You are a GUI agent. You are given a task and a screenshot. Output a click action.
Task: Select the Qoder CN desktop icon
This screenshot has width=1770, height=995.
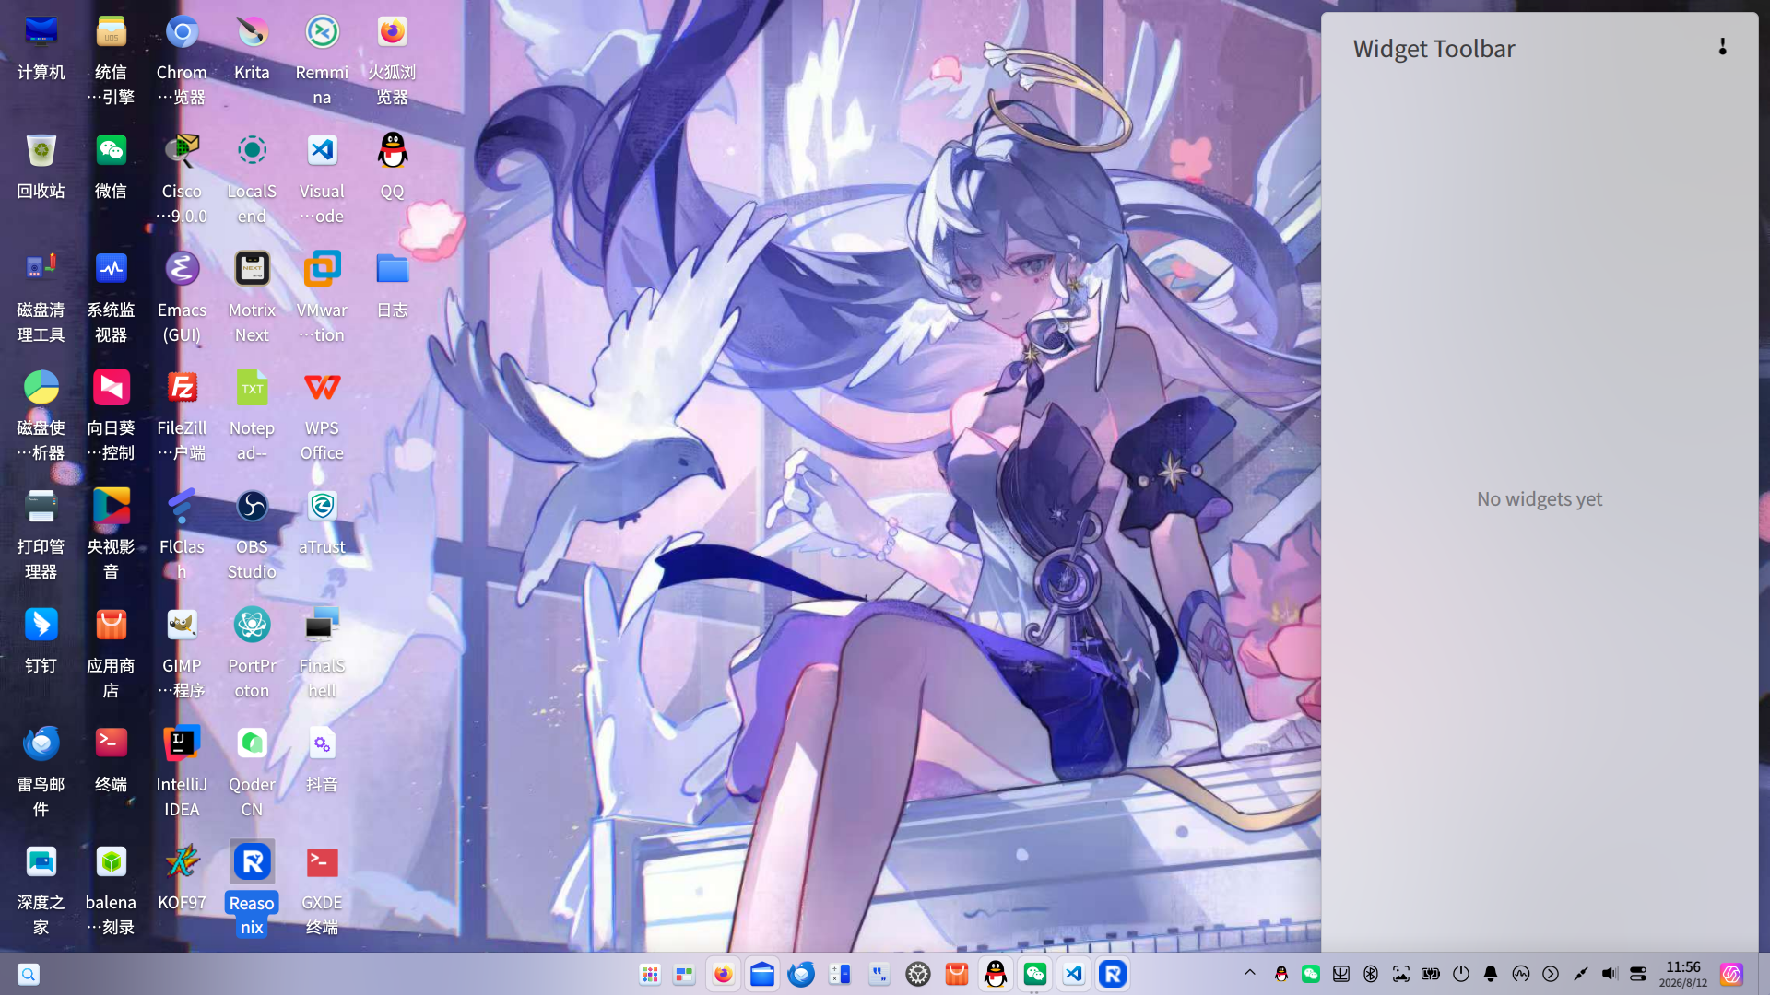[x=252, y=743]
